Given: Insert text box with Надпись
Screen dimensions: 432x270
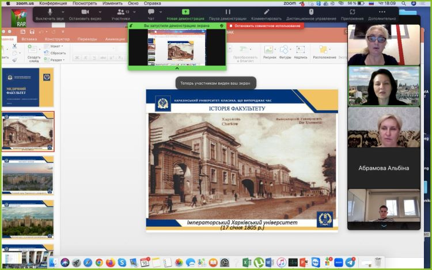Looking at the screenshot, I should 301,52.
